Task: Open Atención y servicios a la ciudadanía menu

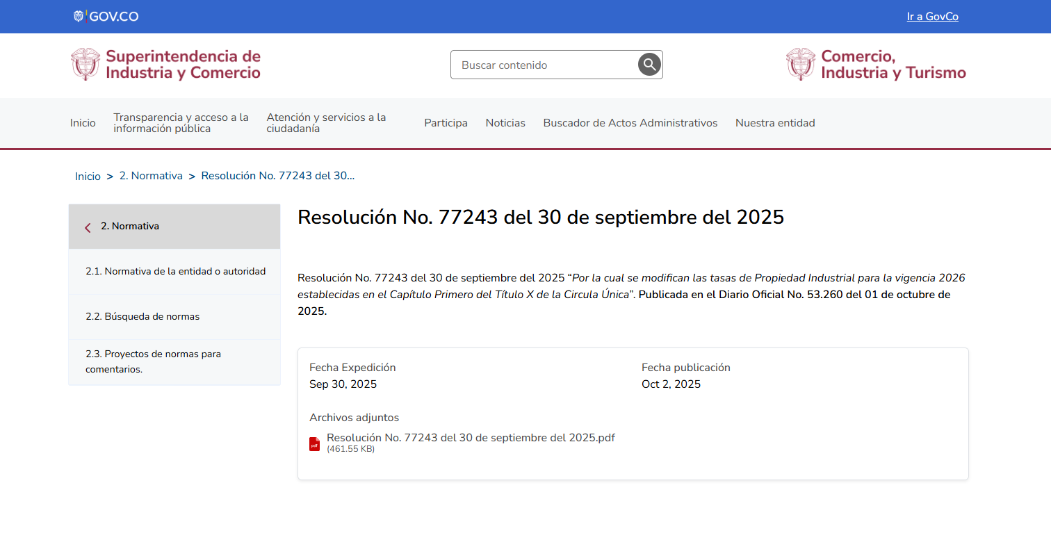Action: (x=326, y=123)
